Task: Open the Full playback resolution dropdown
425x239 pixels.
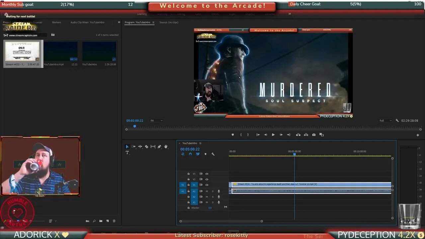Action: tap(386, 120)
